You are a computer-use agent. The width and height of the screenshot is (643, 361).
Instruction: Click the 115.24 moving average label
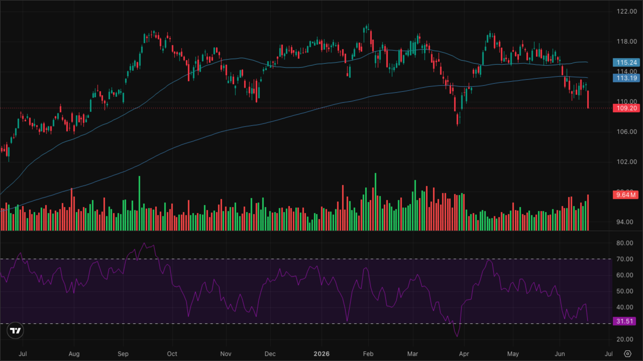(x=626, y=62)
